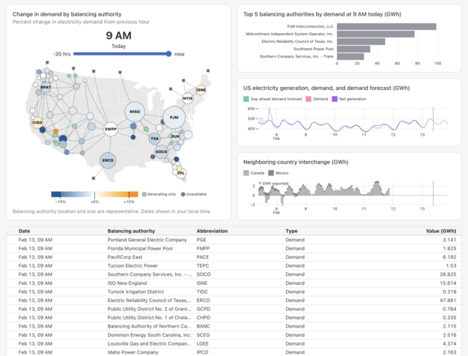Click the PJM balancing authority bubble
This screenshot has width=468, height=356.
[174, 118]
